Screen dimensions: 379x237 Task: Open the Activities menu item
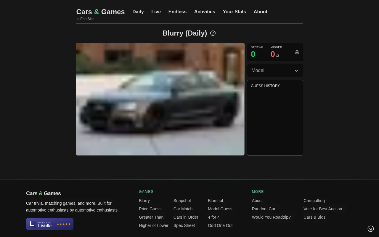tap(205, 12)
